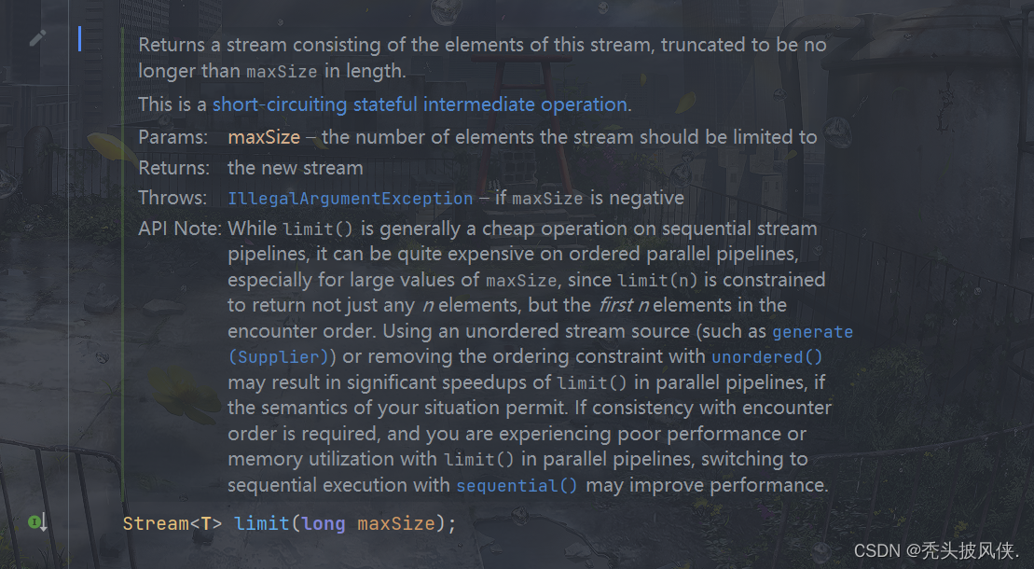Click the pencil icon to toggle rendered docs
Screen dimensions: 1034x569
(x=37, y=38)
